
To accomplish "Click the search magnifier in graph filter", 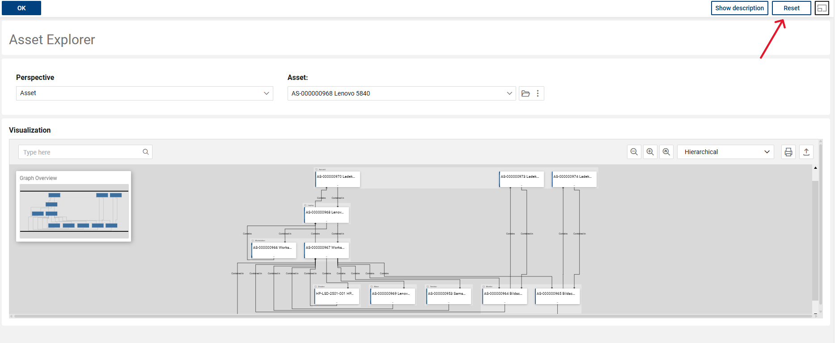I will click(x=145, y=152).
